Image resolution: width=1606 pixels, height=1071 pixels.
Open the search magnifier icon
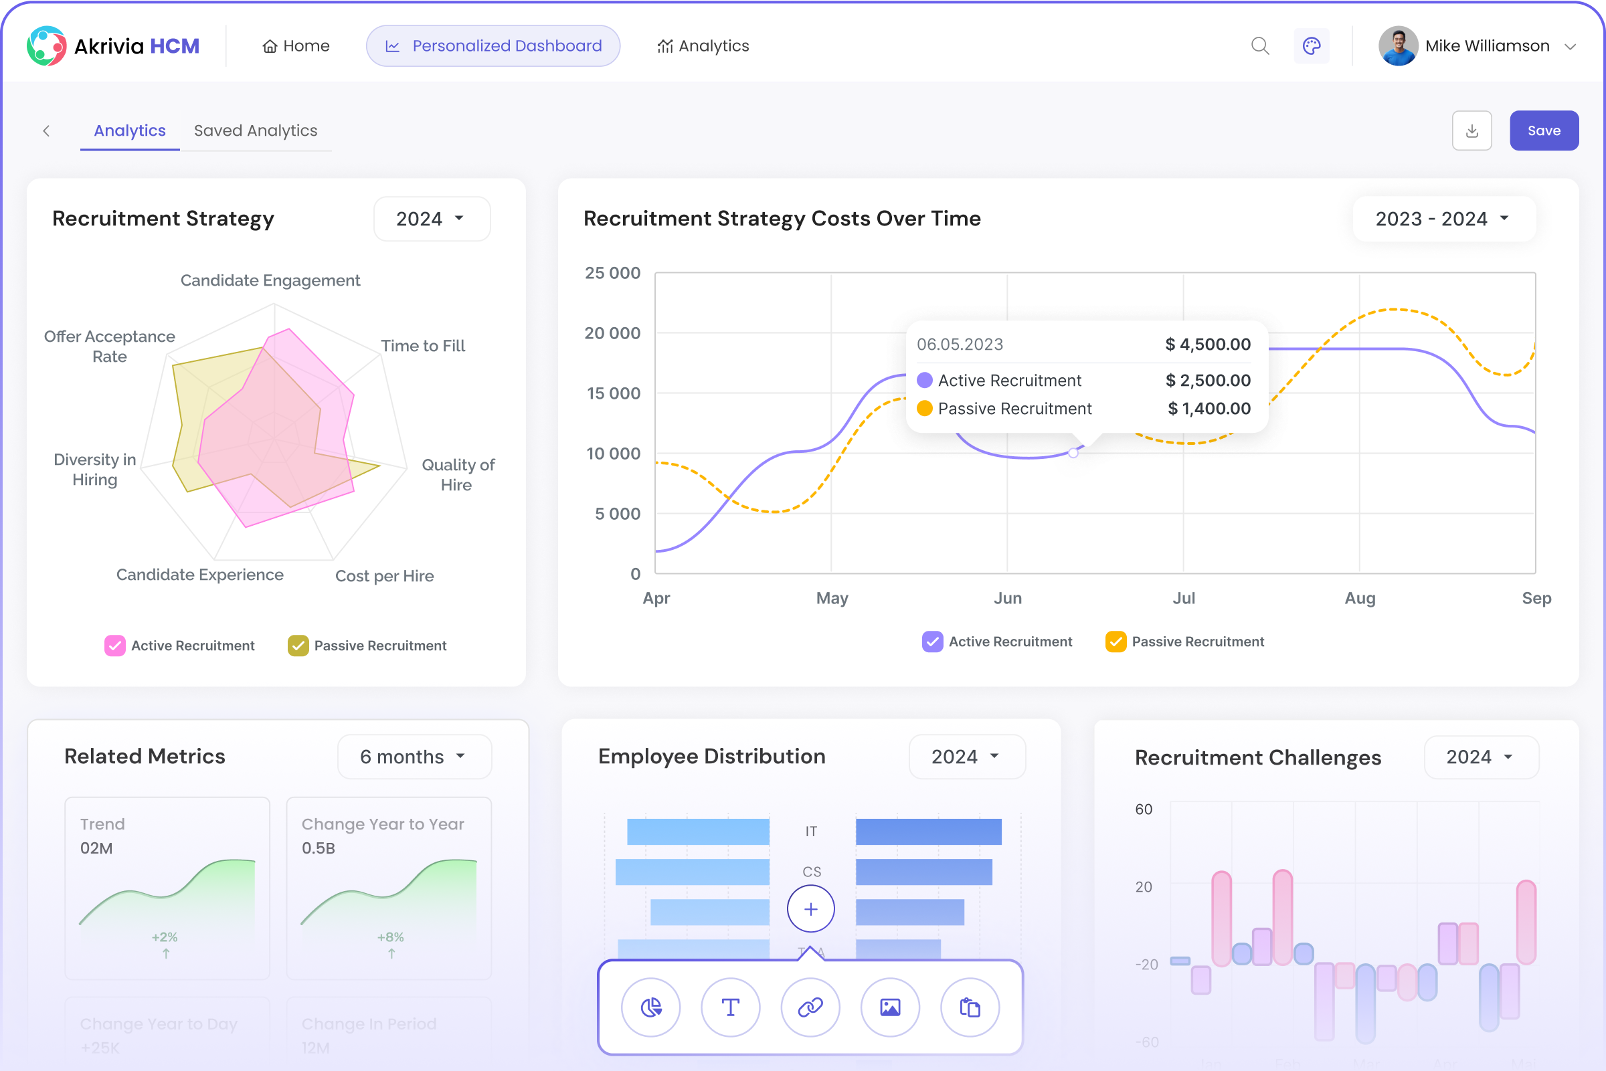(1259, 45)
